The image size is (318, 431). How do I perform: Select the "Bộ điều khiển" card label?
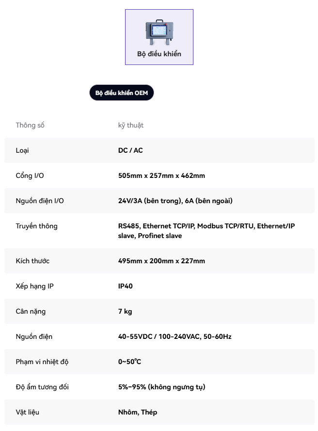coord(159,54)
